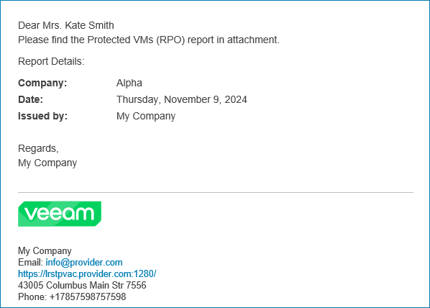Open the https://lrstpvac.provider.com:1280/ link

coord(87,273)
